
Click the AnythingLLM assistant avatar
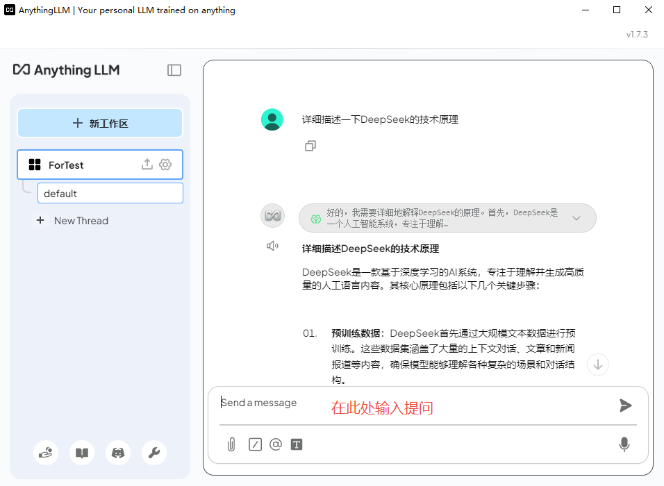point(272,215)
